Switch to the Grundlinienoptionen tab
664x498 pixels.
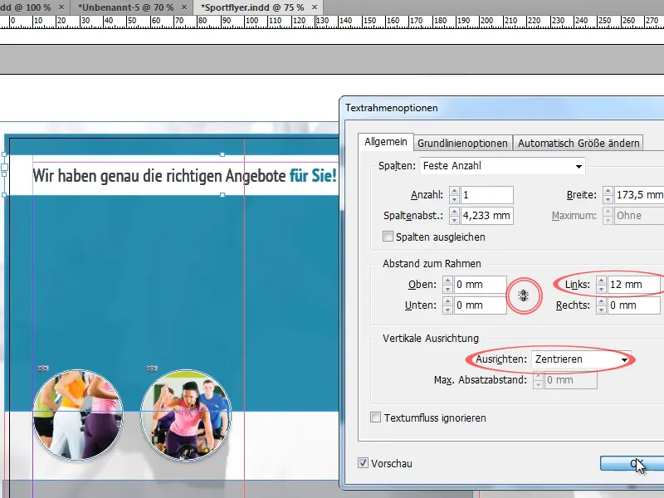462,143
